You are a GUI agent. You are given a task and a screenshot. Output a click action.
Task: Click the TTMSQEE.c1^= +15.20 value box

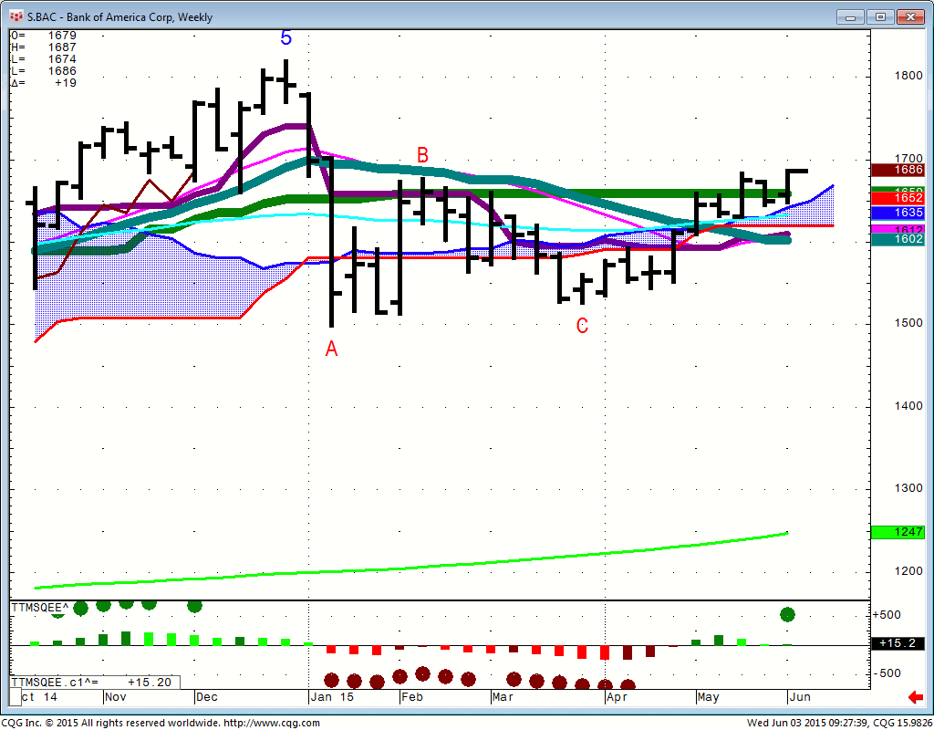(95, 683)
